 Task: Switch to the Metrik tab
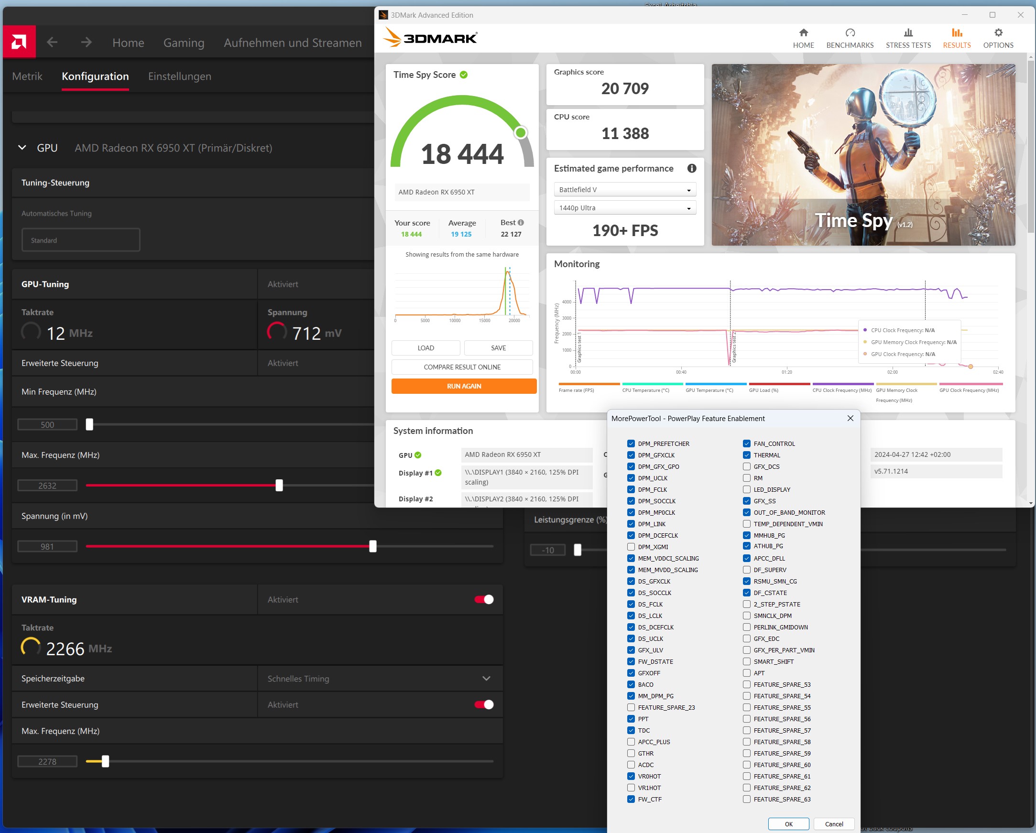tap(27, 76)
